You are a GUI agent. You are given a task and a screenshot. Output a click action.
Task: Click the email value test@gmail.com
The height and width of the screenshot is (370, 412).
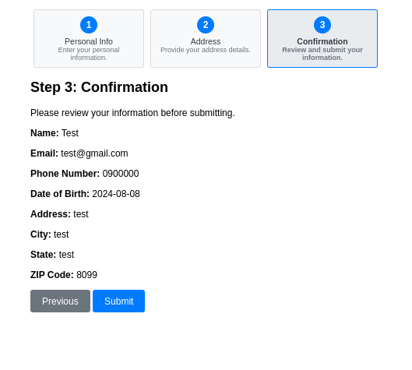94,153
